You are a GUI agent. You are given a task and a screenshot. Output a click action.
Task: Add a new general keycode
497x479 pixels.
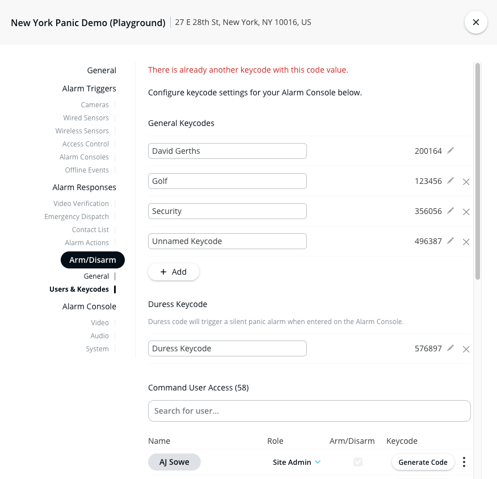[x=174, y=272]
